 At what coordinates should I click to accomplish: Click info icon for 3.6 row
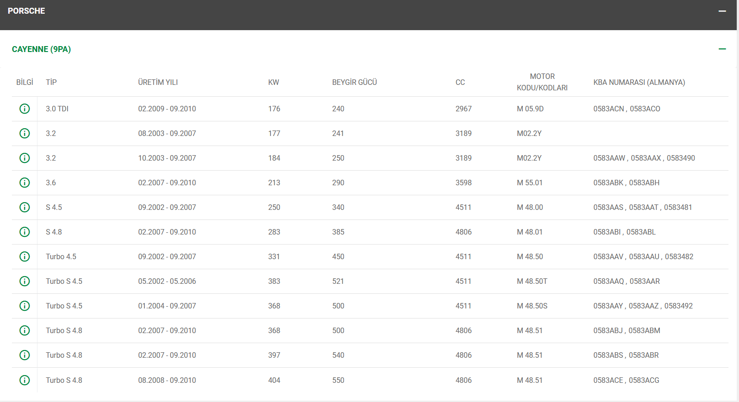pos(25,183)
